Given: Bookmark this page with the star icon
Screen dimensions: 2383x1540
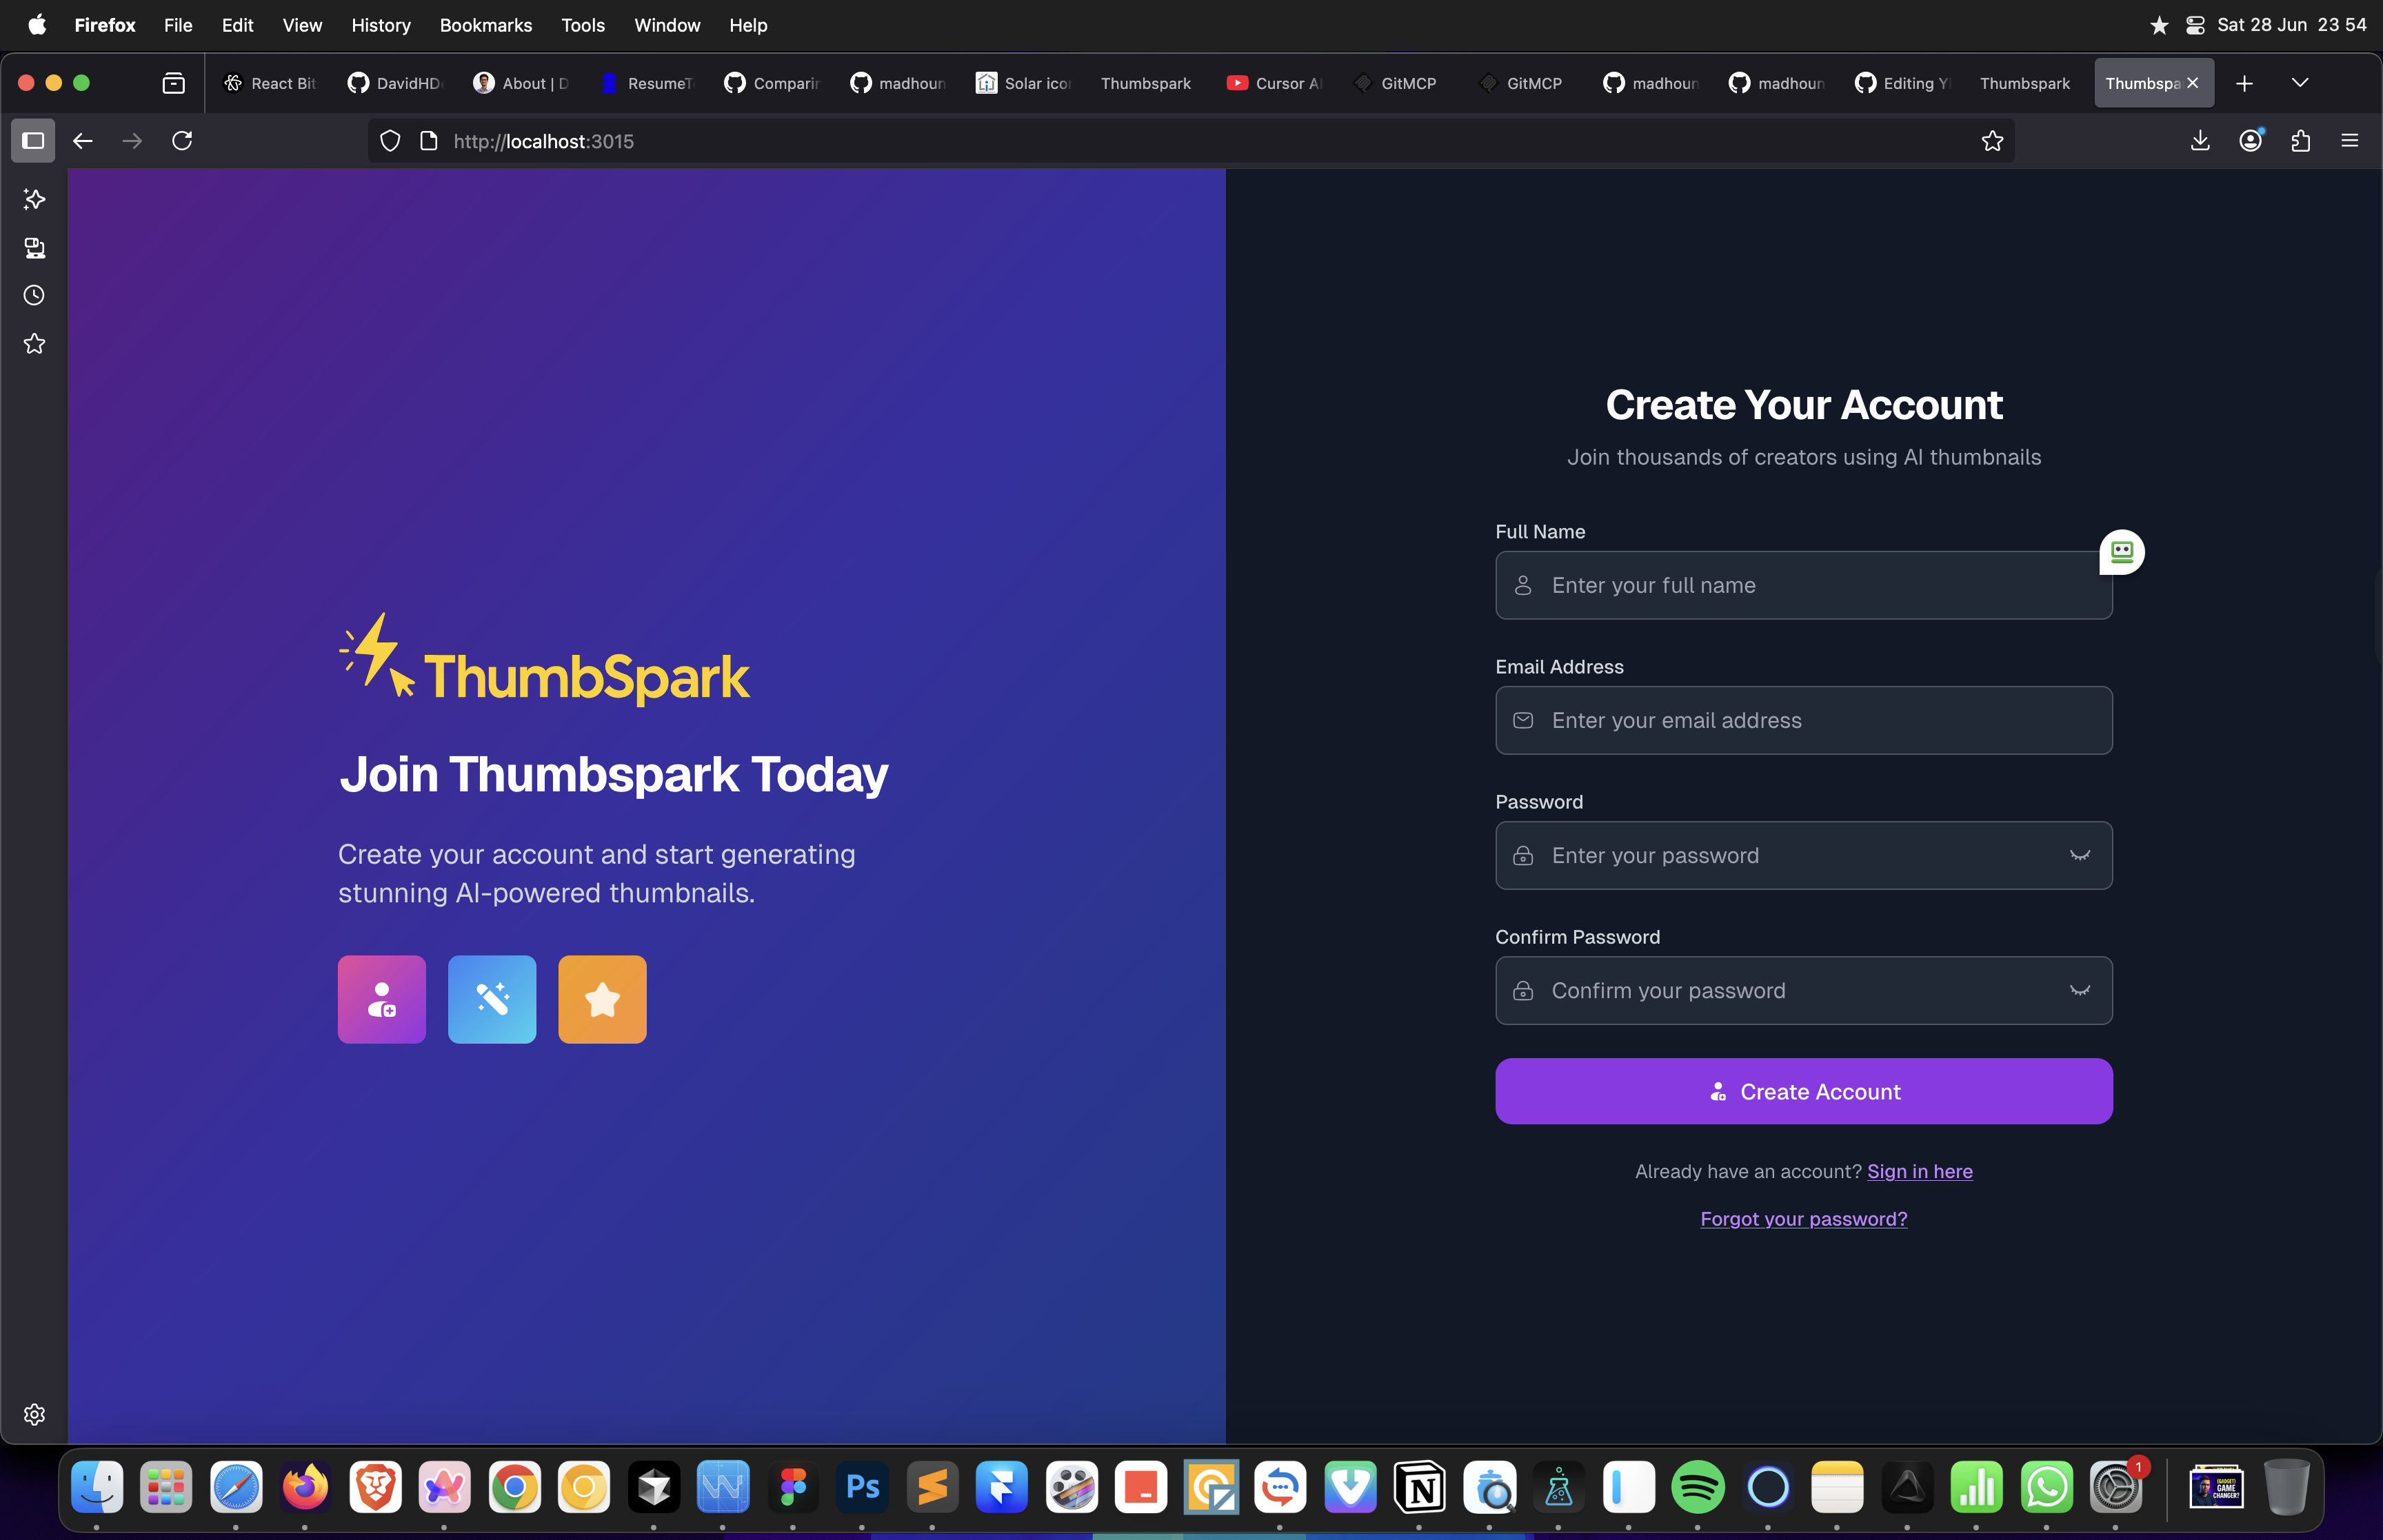Looking at the screenshot, I should tap(1992, 141).
